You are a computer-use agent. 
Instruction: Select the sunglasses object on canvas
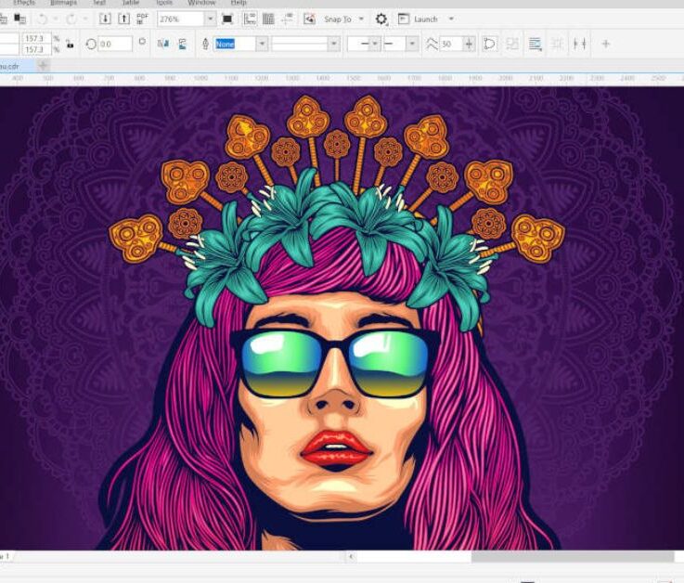click(x=334, y=363)
